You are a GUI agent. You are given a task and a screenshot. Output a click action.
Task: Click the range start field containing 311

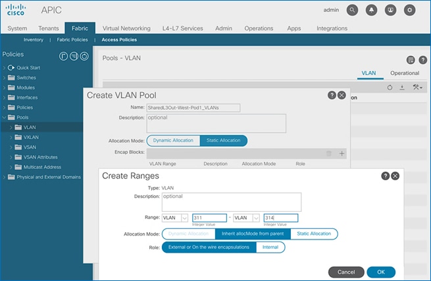point(209,218)
